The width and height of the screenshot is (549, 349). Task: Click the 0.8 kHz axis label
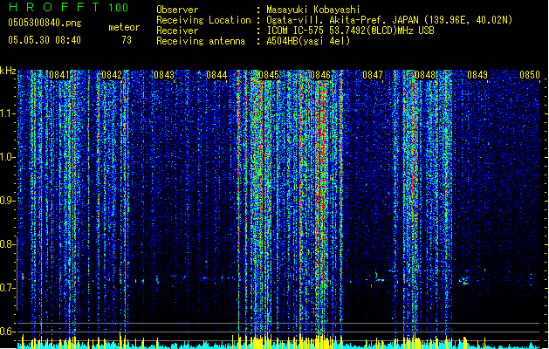[x=7, y=244]
